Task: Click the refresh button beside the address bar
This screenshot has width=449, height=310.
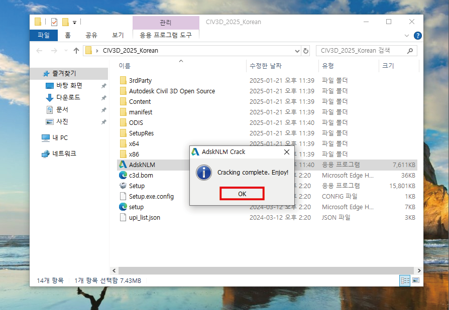Action: coord(306,51)
